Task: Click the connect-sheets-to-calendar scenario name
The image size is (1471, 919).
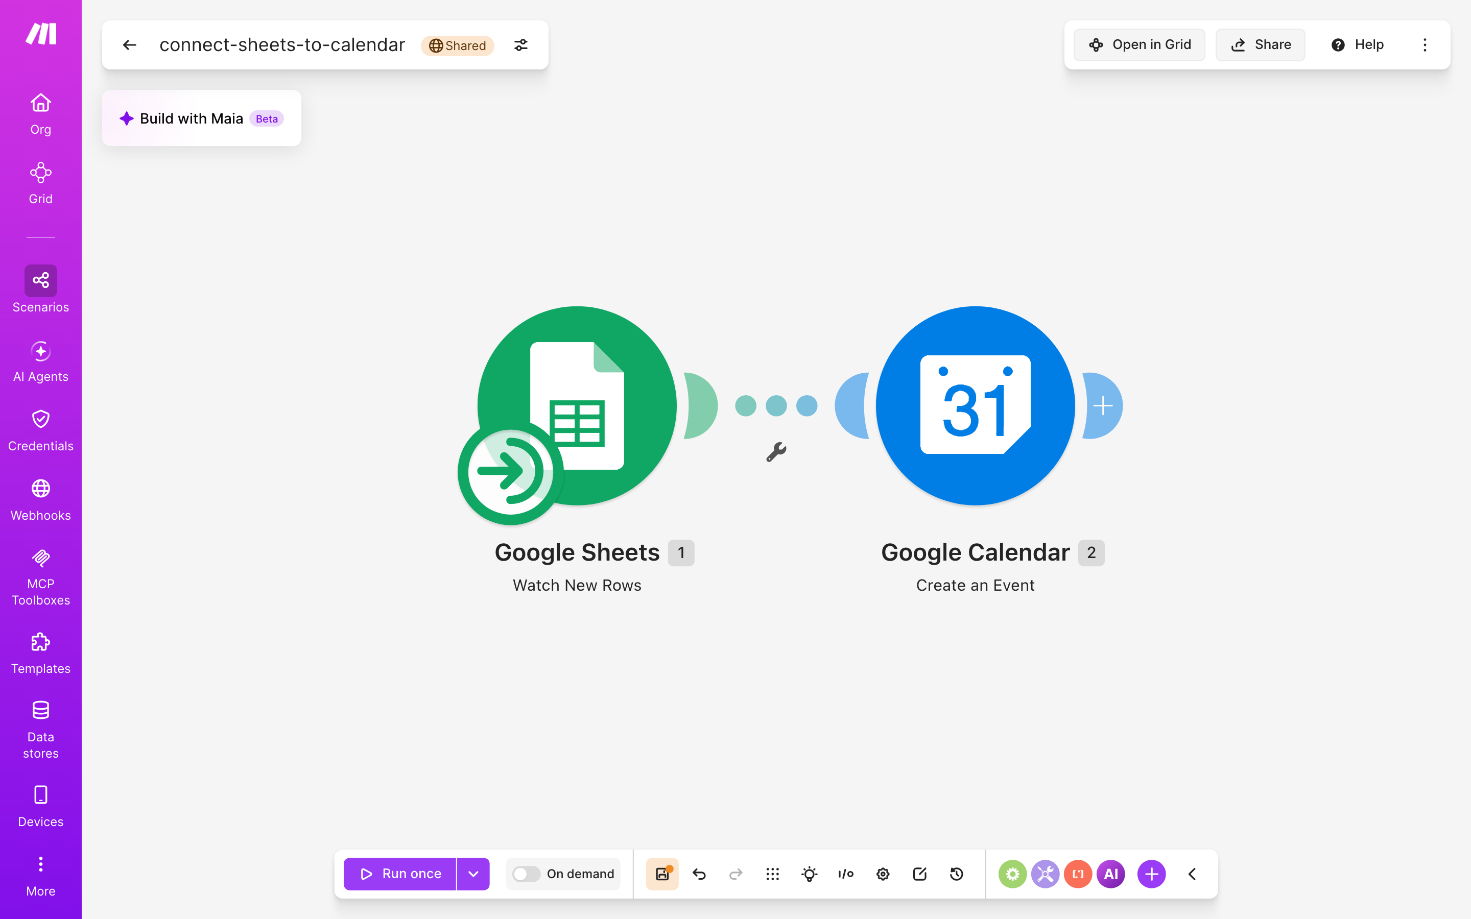Action: click(282, 45)
